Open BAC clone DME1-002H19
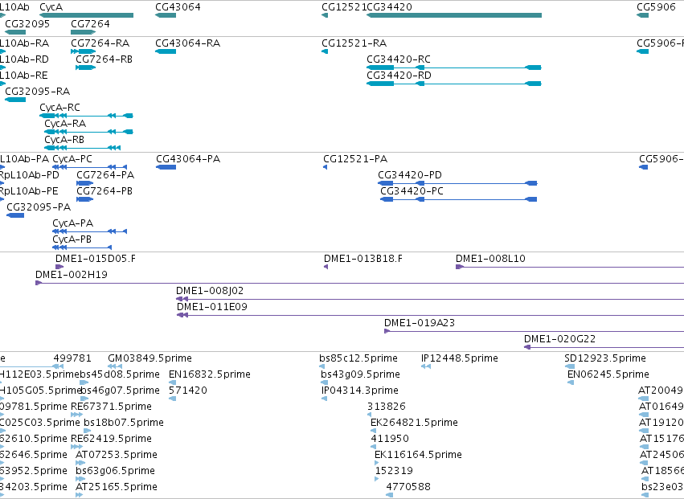Screen dimensions: 684x499 (x=72, y=276)
